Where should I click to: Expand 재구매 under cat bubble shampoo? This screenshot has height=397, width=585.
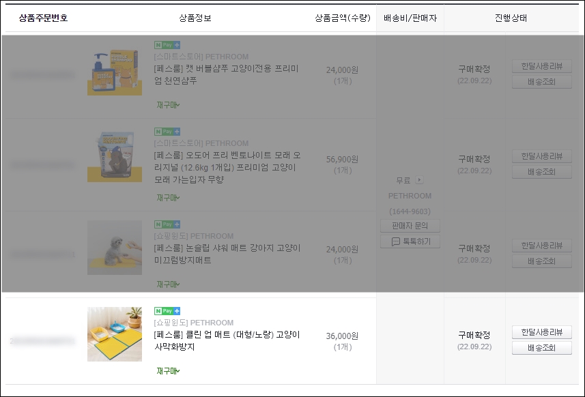(x=168, y=105)
